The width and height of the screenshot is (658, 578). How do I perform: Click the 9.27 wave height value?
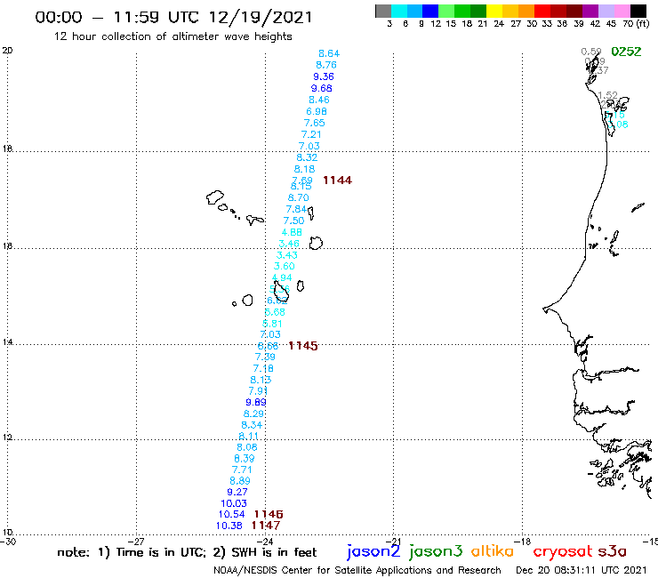tap(237, 492)
